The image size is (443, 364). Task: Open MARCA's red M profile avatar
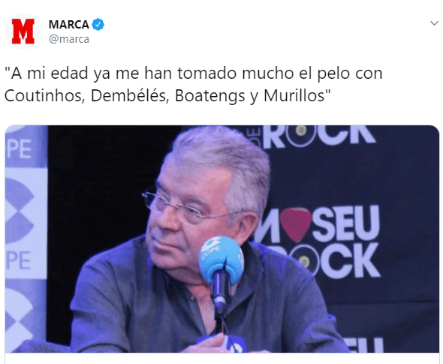point(23,31)
